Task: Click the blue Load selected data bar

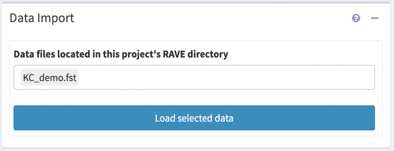Action: pyautogui.click(x=194, y=118)
